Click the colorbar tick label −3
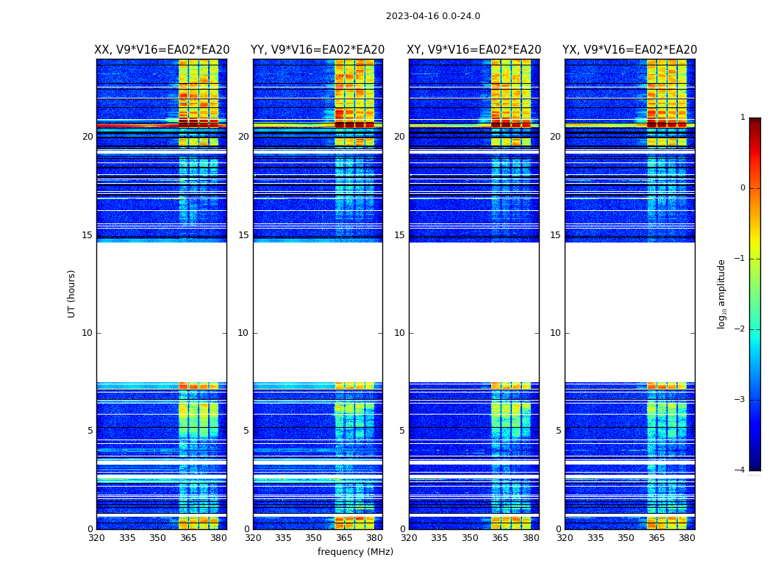772x588 pixels. click(x=740, y=400)
